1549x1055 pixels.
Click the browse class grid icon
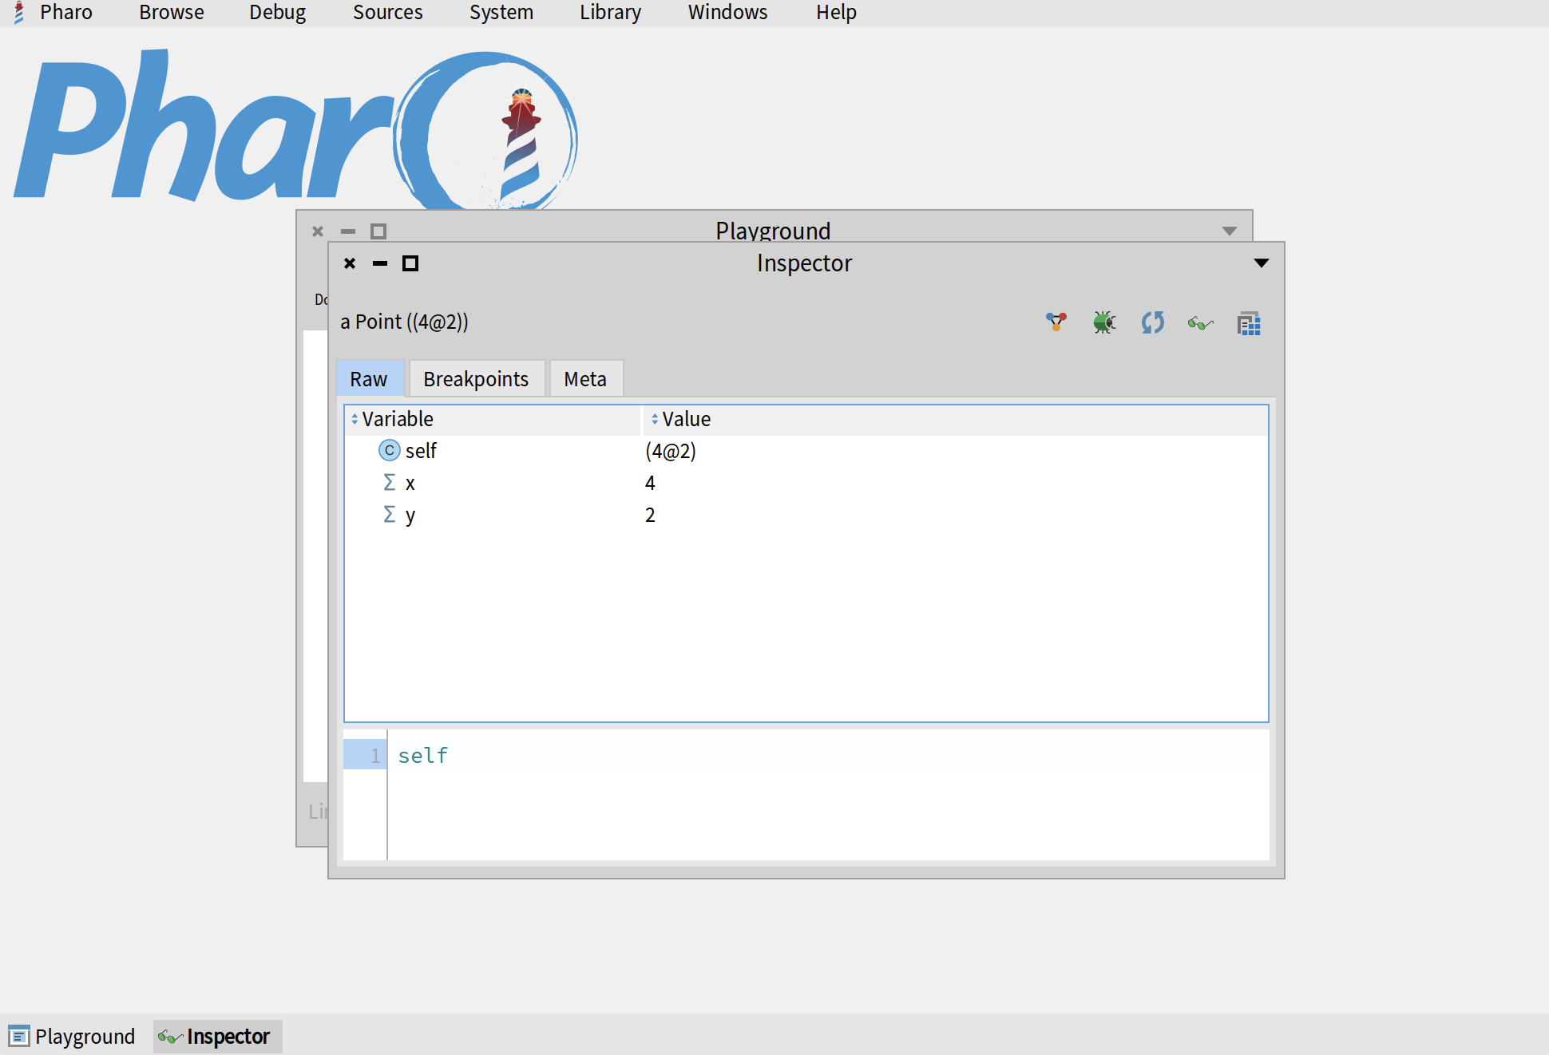pos(1249,323)
